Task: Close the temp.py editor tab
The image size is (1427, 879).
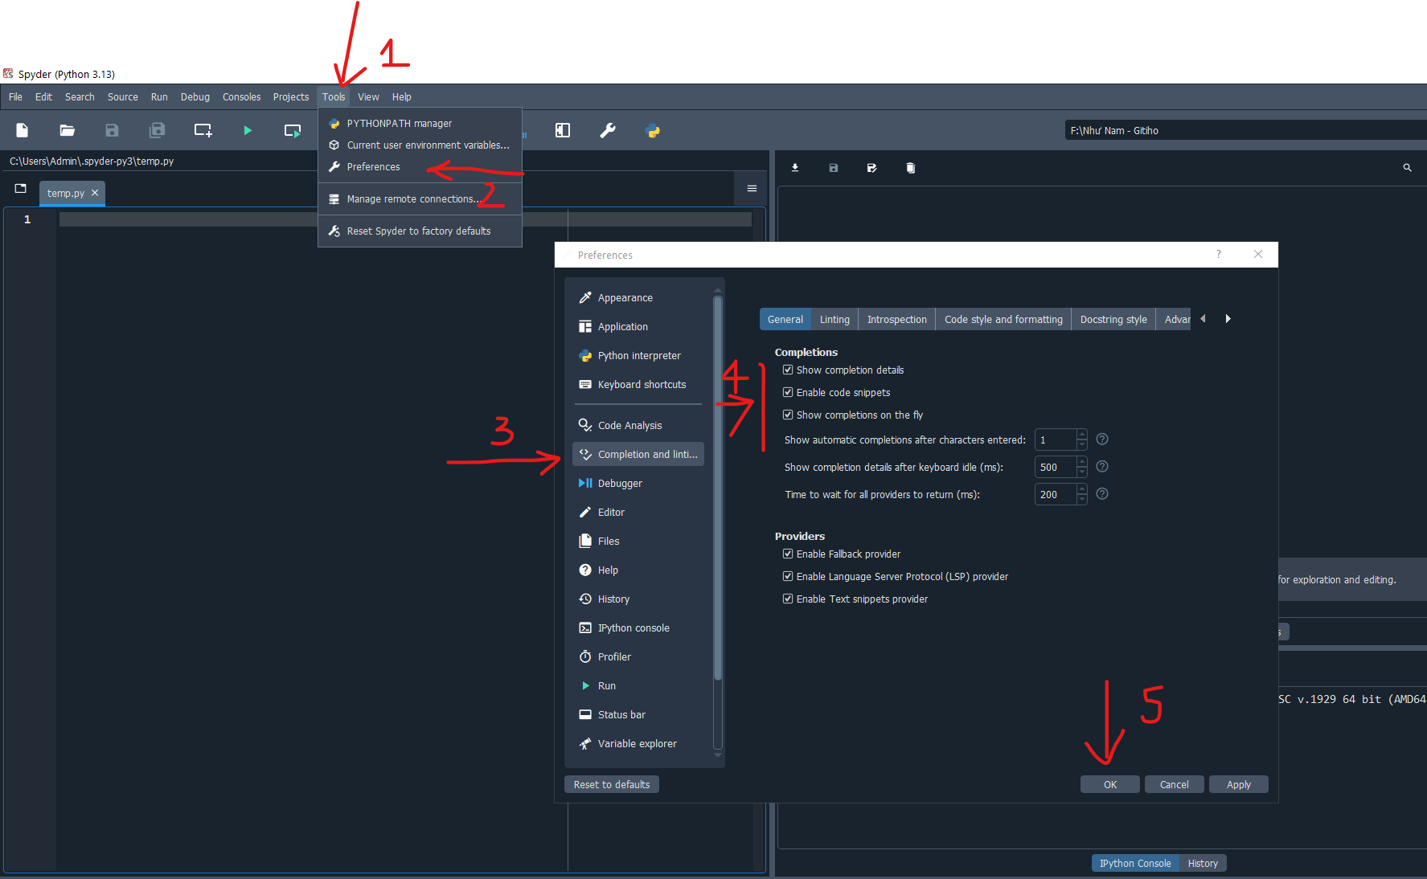Action: pyautogui.click(x=95, y=193)
